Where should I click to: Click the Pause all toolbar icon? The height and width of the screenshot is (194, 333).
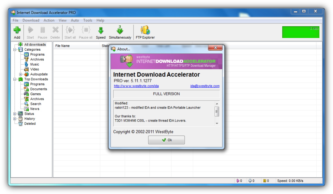click(86, 30)
